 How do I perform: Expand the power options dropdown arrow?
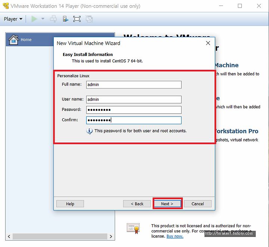43,19
